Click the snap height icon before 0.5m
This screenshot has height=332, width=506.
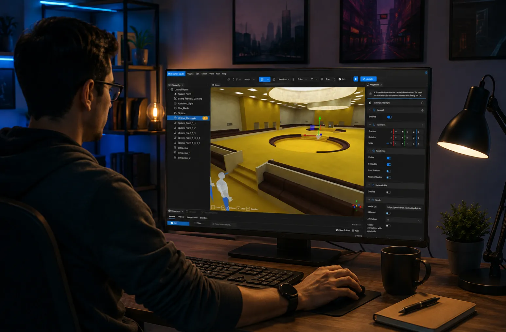click(x=293, y=79)
